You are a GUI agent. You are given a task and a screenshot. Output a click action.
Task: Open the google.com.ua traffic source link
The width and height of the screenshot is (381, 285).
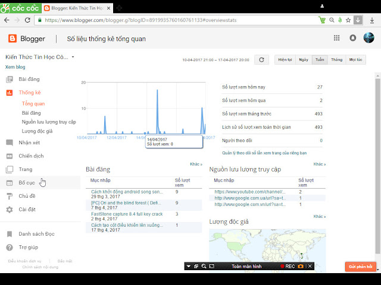click(250, 198)
